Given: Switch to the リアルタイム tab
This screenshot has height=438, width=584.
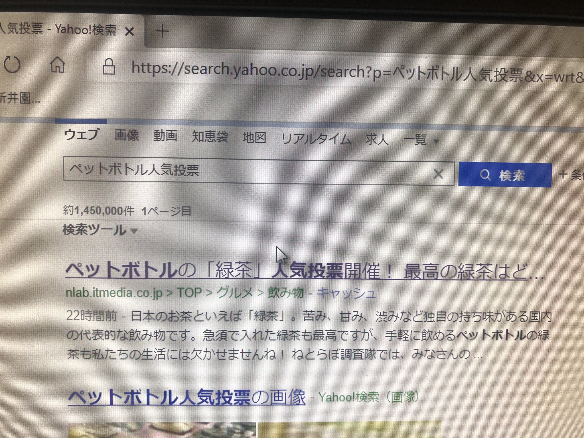Looking at the screenshot, I should tap(316, 139).
